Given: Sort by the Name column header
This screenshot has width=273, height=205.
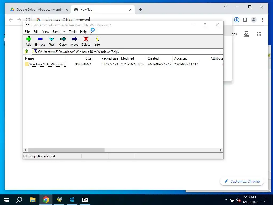Looking at the screenshot, I should point(45,58).
